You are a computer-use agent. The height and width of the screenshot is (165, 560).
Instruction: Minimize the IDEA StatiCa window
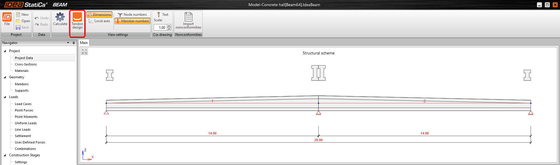click(x=540, y=5)
